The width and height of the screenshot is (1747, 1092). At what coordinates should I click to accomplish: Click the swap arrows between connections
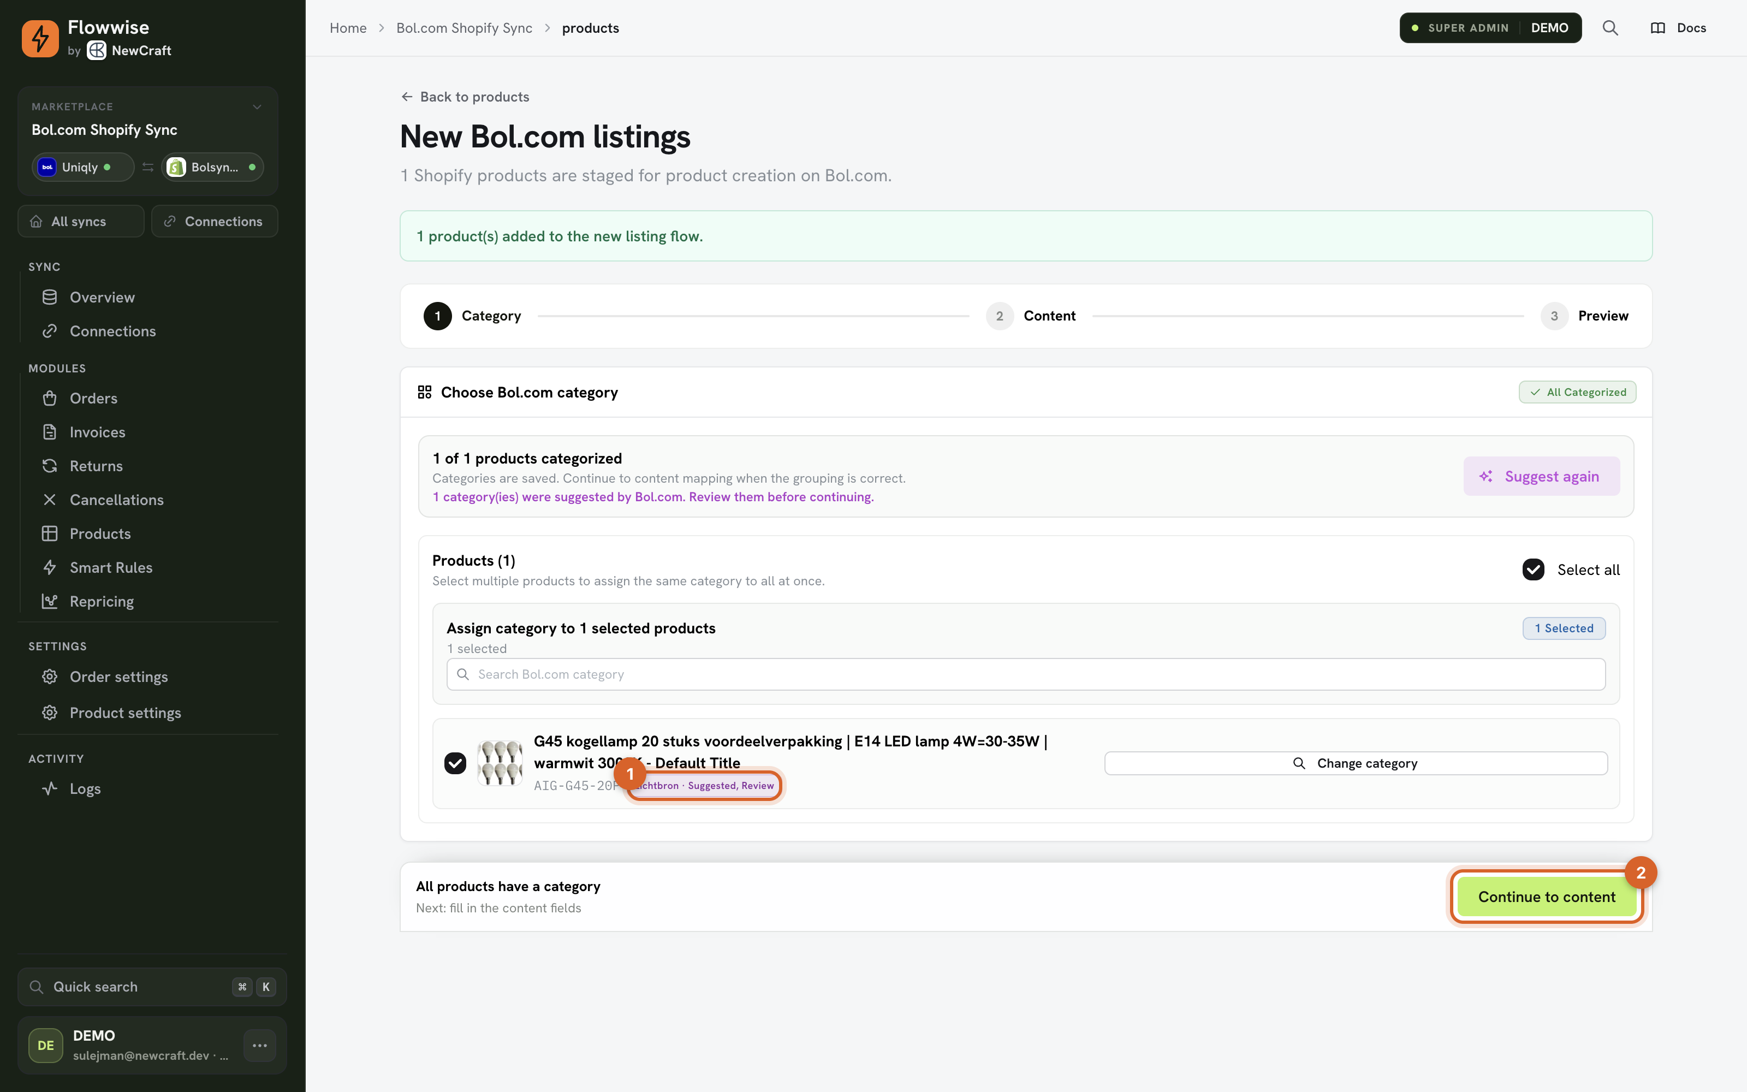[148, 167]
